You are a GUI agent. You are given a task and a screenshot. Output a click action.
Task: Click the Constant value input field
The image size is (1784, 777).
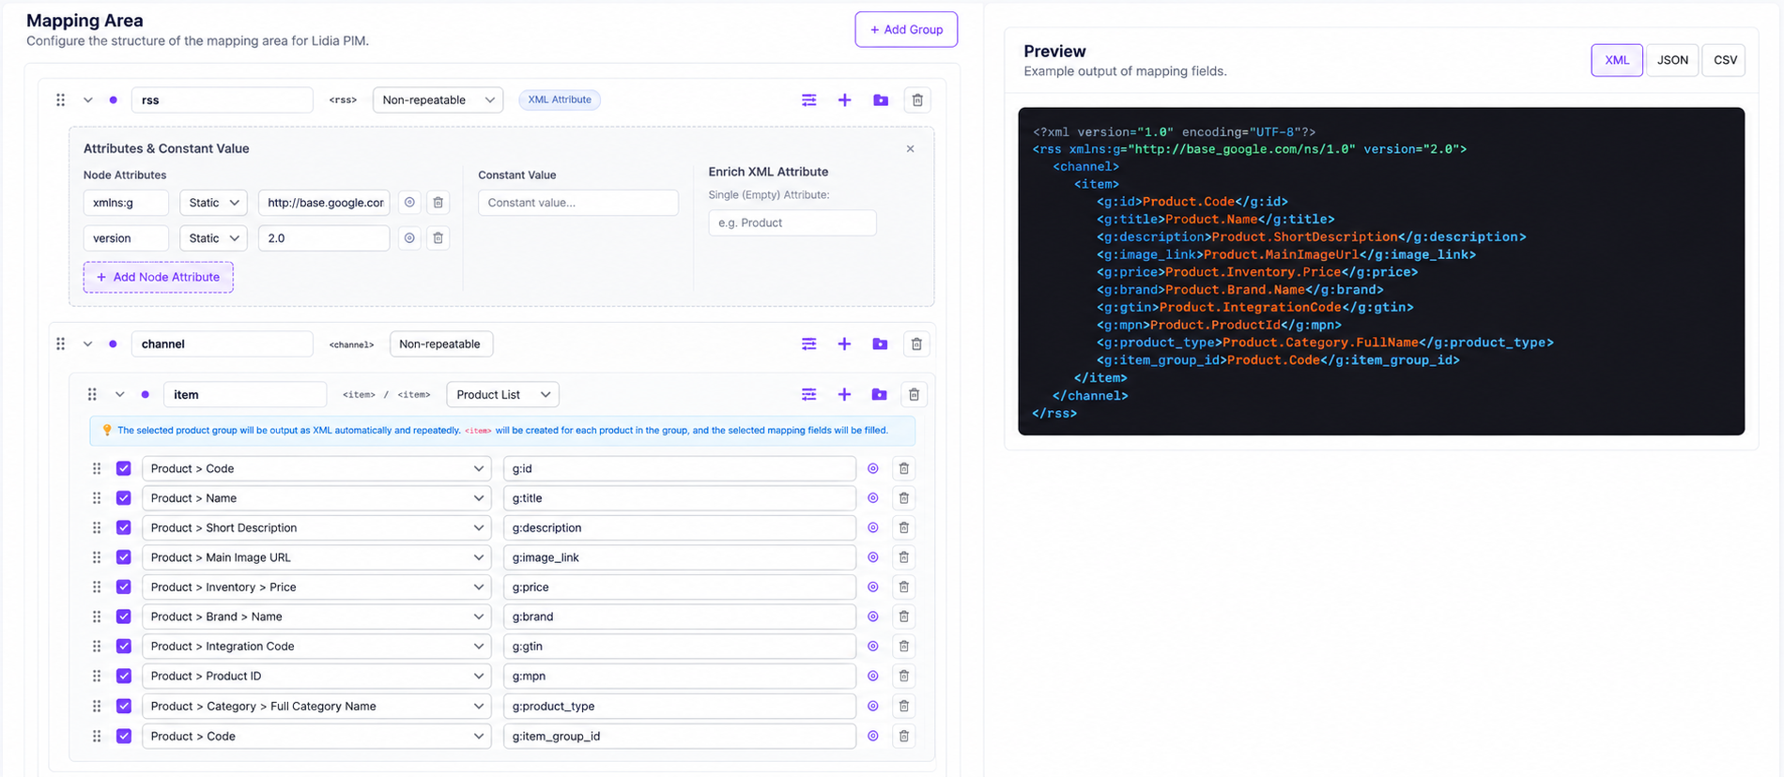coord(578,203)
